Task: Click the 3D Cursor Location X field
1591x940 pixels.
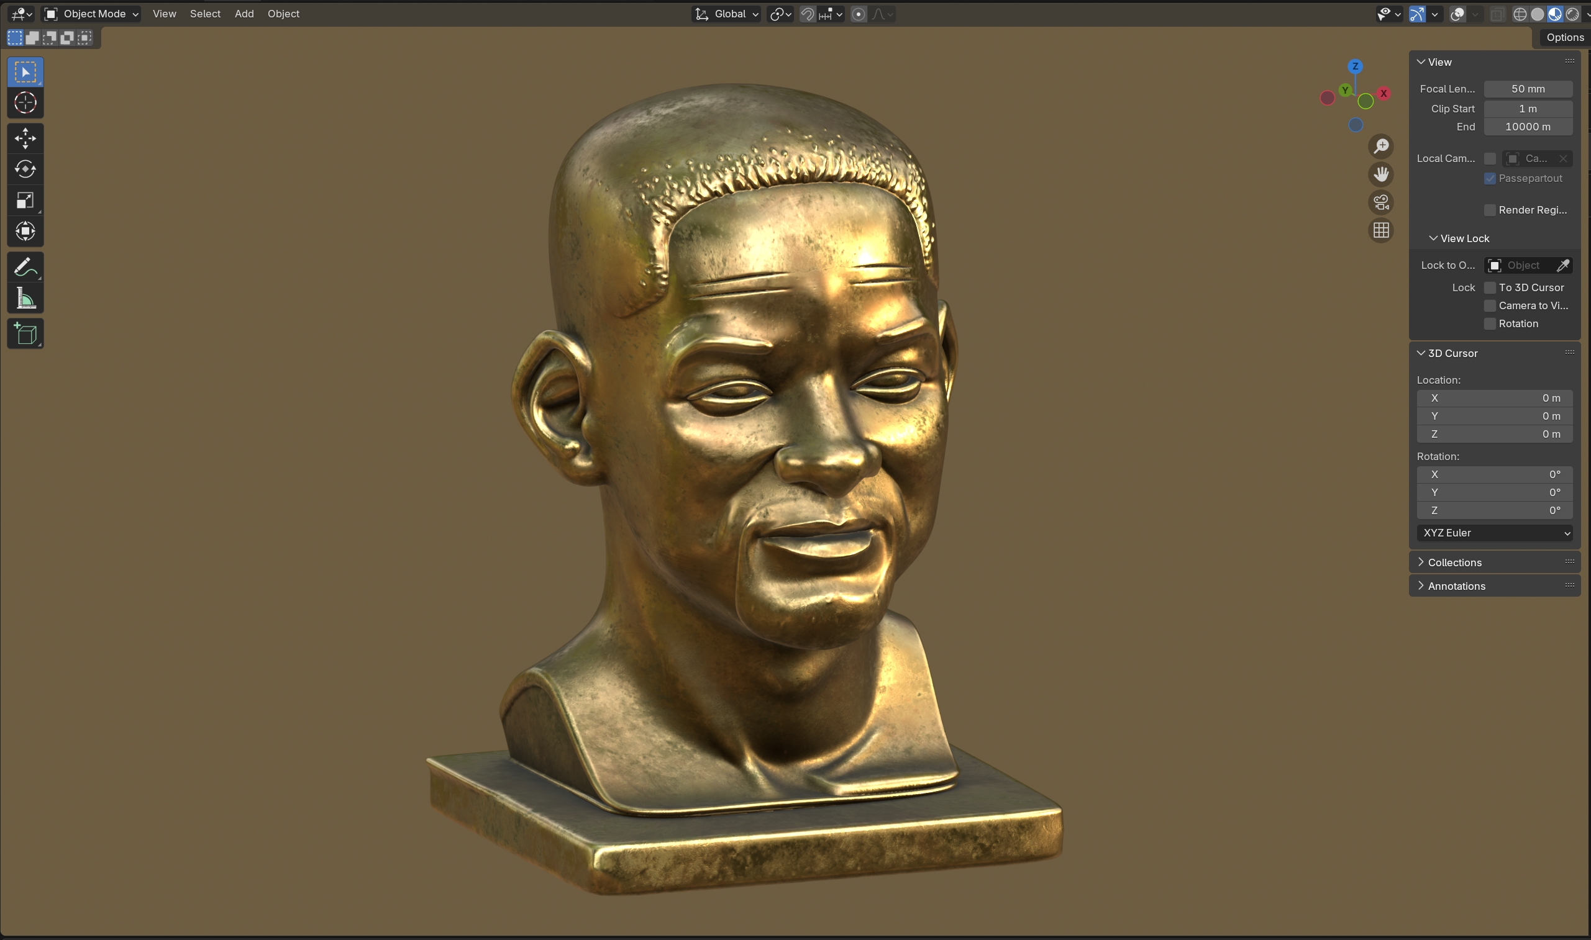Action: point(1494,398)
